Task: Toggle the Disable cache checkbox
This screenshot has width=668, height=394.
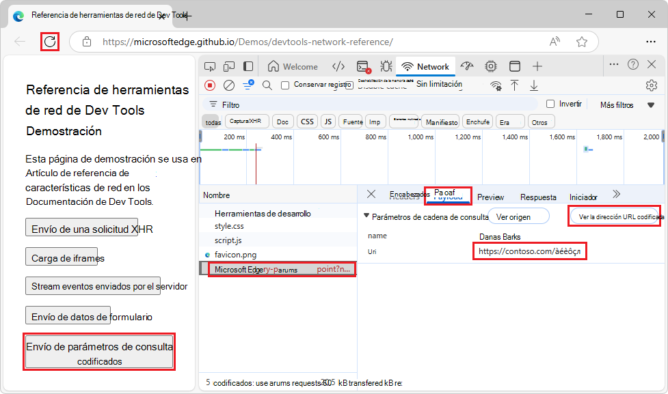Action: click(349, 85)
